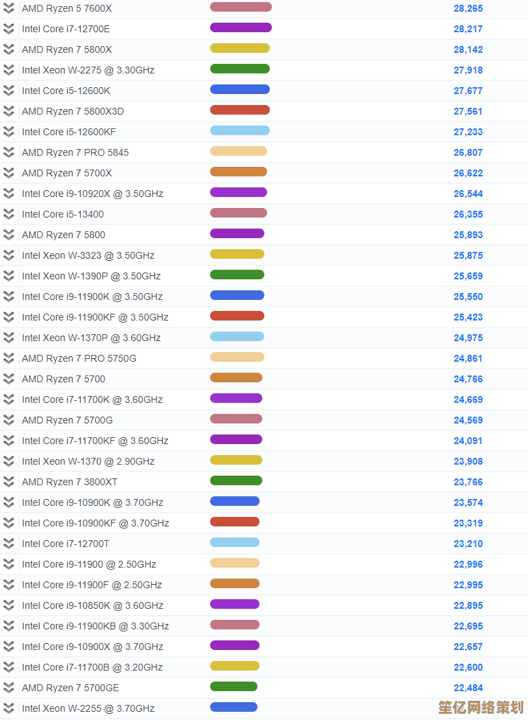
Task: Open the Intel Core i5-12600K link
Action: pyautogui.click(x=66, y=91)
